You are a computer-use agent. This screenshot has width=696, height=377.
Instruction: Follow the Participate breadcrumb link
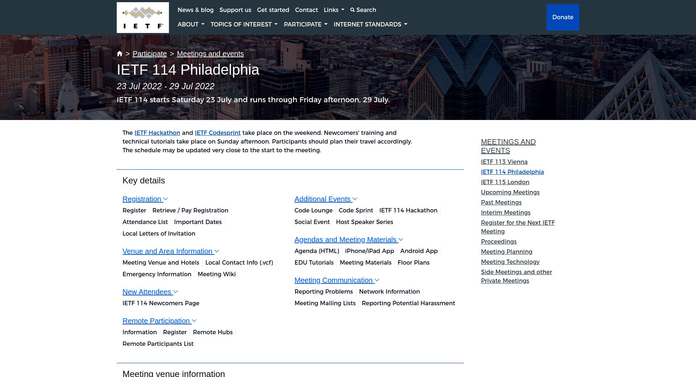(x=150, y=54)
